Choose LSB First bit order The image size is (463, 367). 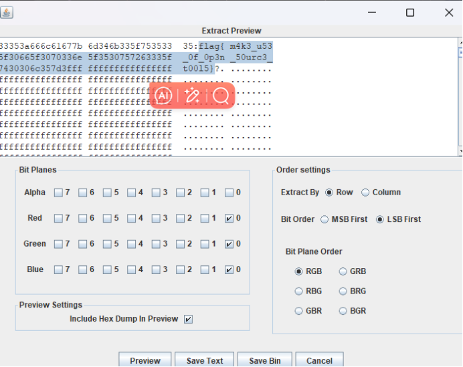coord(380,219)
